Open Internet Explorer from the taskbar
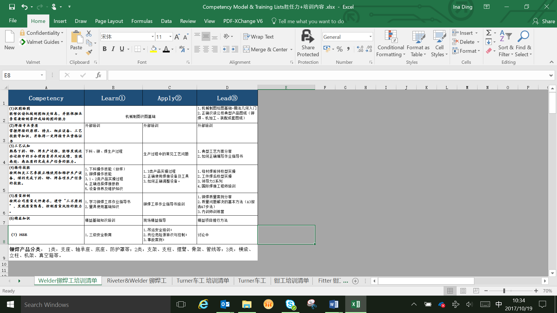 point(203,304)
